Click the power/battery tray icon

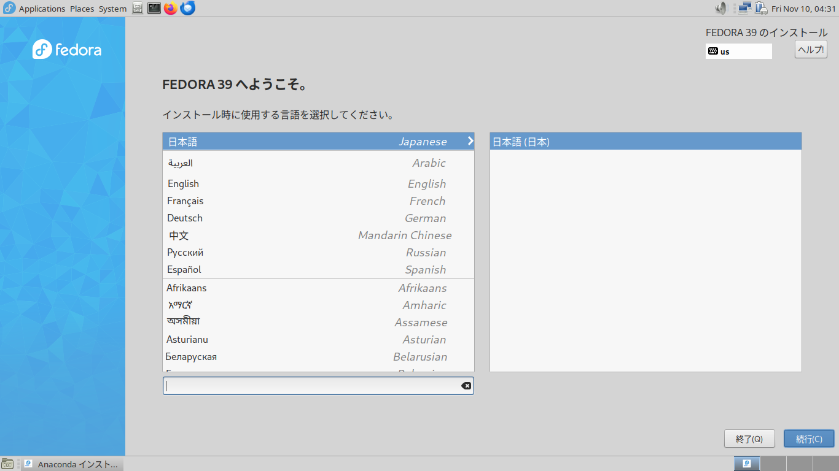761,9
